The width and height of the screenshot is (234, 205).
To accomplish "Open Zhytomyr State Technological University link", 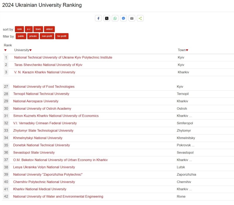I will click(43, 131).
